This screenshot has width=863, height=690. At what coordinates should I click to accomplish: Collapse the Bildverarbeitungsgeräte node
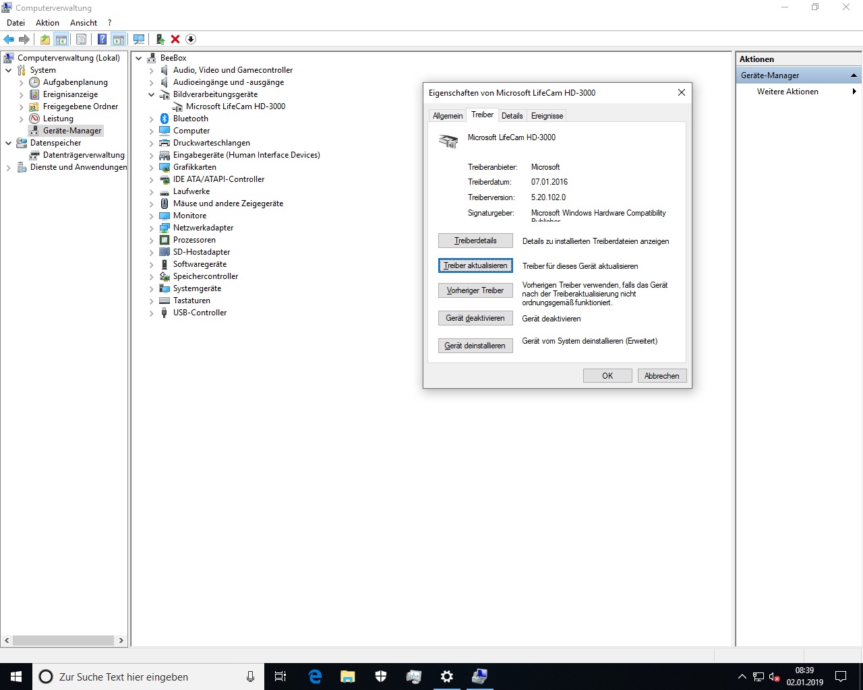(151, 94)
